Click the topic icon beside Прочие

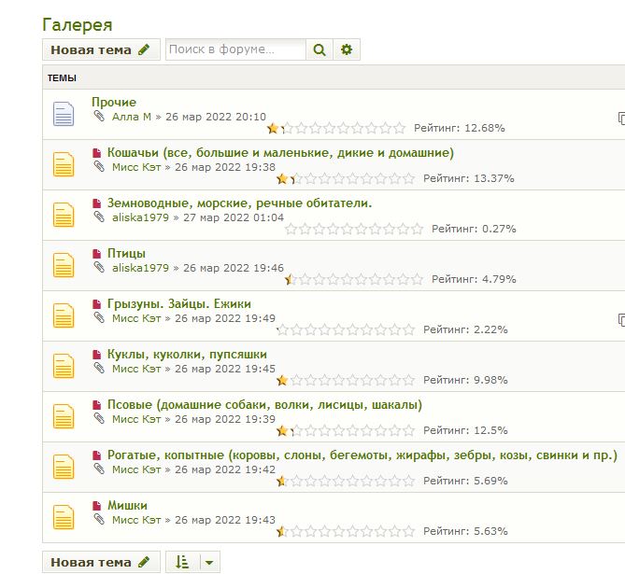[x=63, y=114]
